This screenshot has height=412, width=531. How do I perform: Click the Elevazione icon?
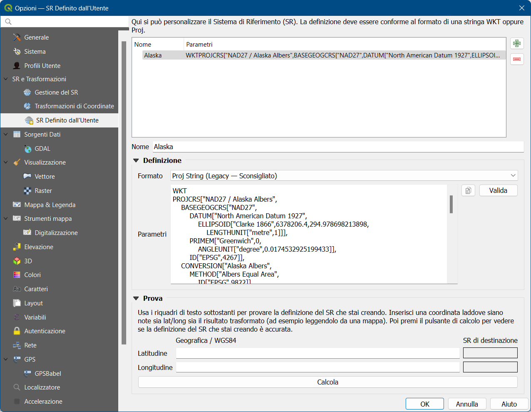click(x=17, y=247)
